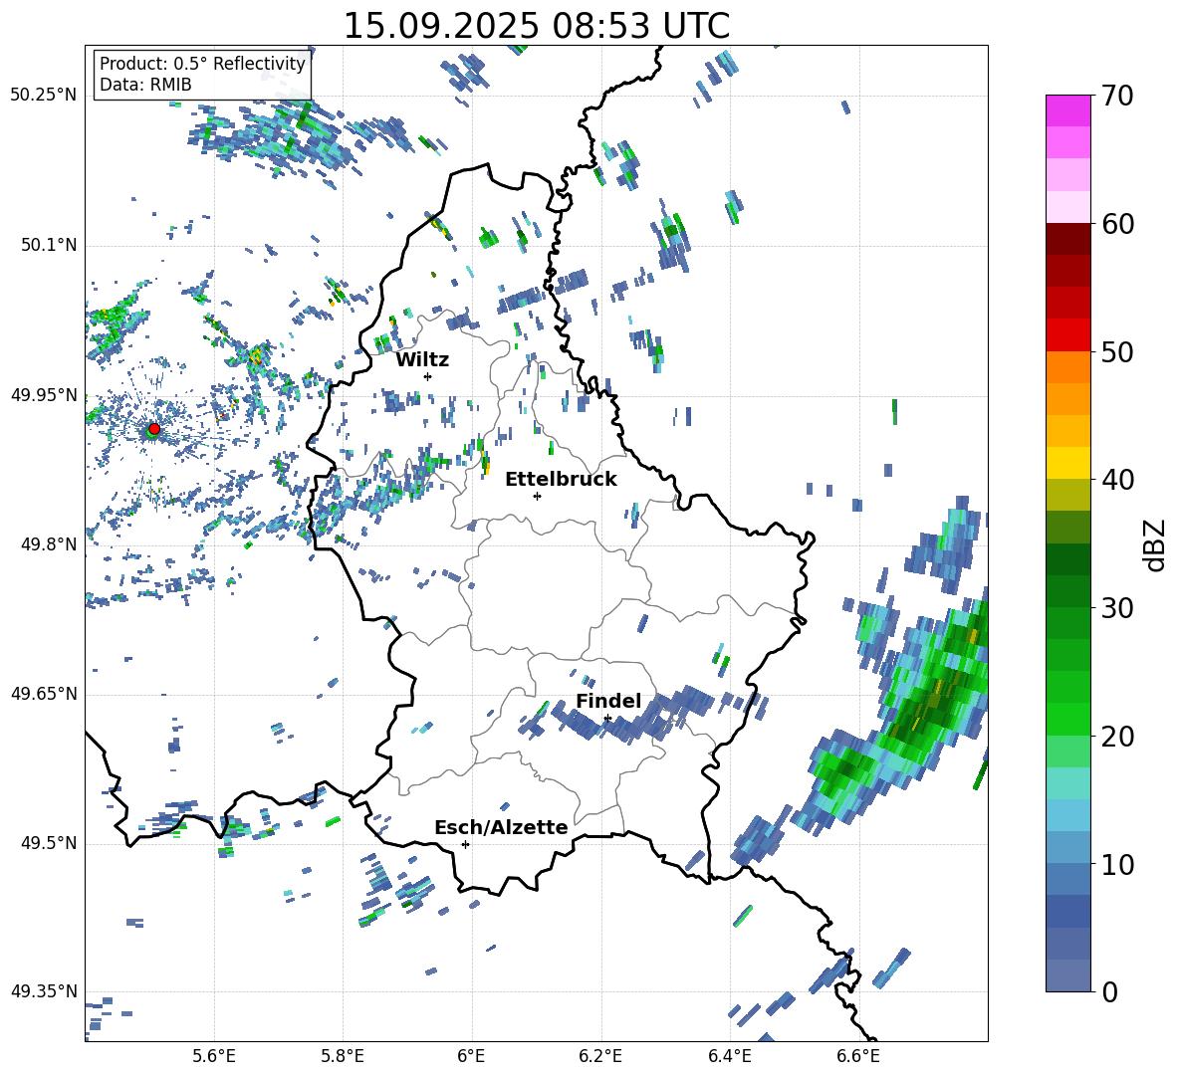Click the Wiltz station cross marker
Image resolution: width=1179 pixels, height=1076 pixels.
(428, 376)
